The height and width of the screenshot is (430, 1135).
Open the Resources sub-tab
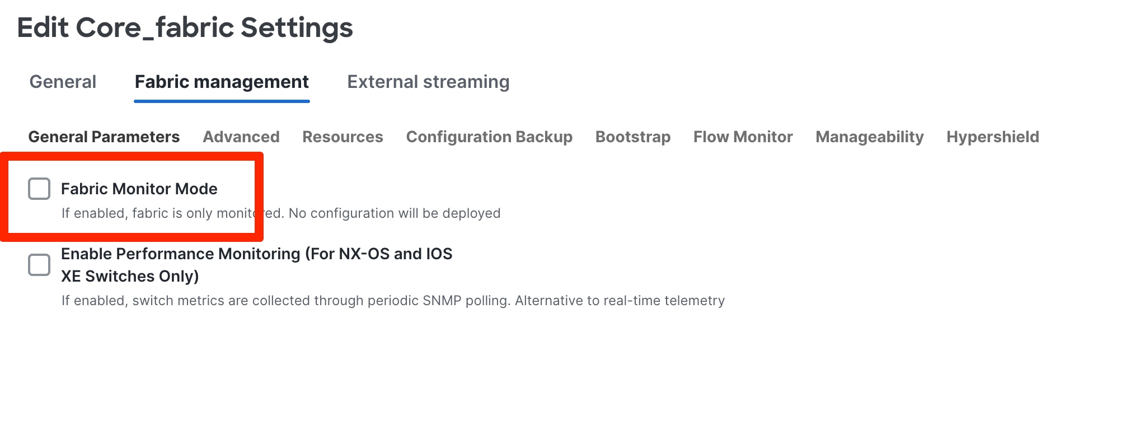click(343, 137)
